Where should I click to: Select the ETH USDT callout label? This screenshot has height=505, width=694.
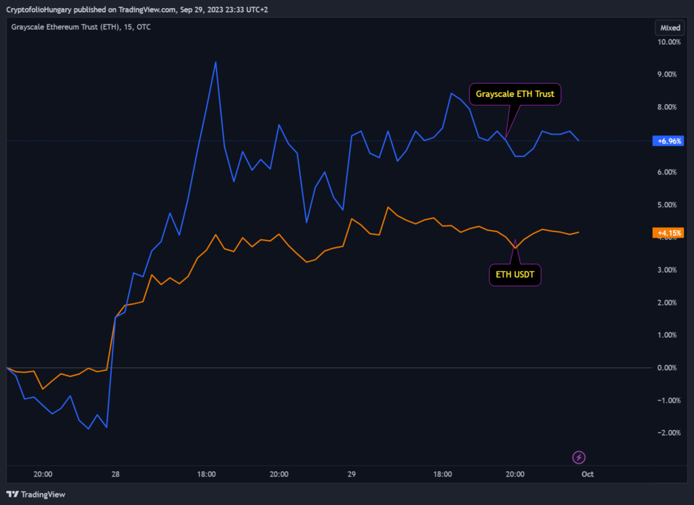click(x=515, y=275)
